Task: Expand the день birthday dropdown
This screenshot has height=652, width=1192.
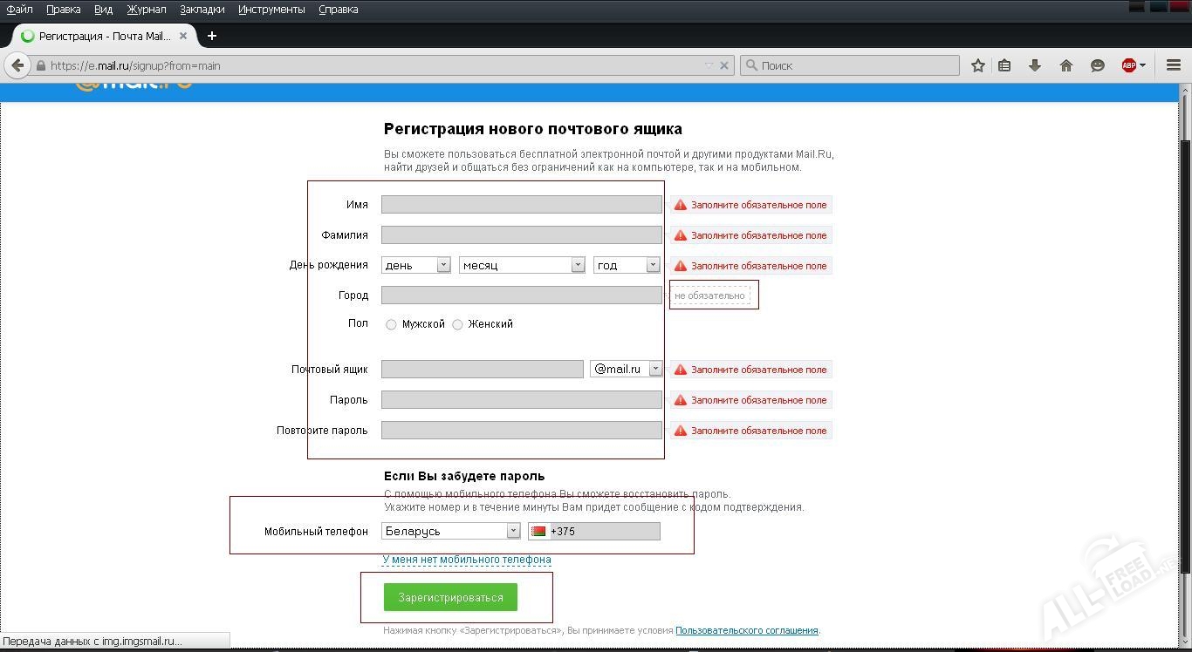Action: (x=416, y=265)
